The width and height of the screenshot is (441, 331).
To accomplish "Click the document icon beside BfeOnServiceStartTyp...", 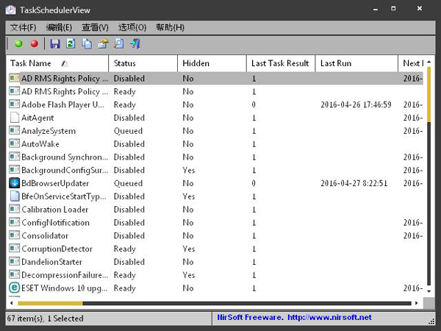I will 15,196.
